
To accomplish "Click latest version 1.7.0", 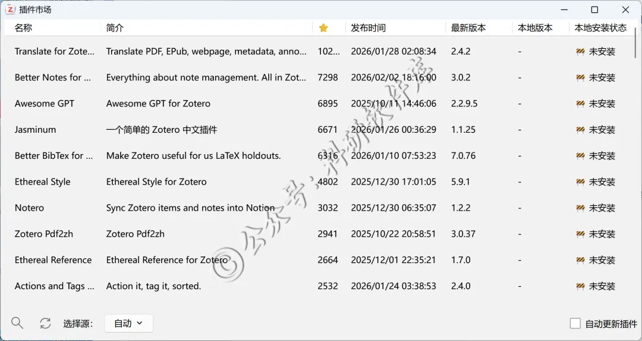I will (x=461, y=260).
